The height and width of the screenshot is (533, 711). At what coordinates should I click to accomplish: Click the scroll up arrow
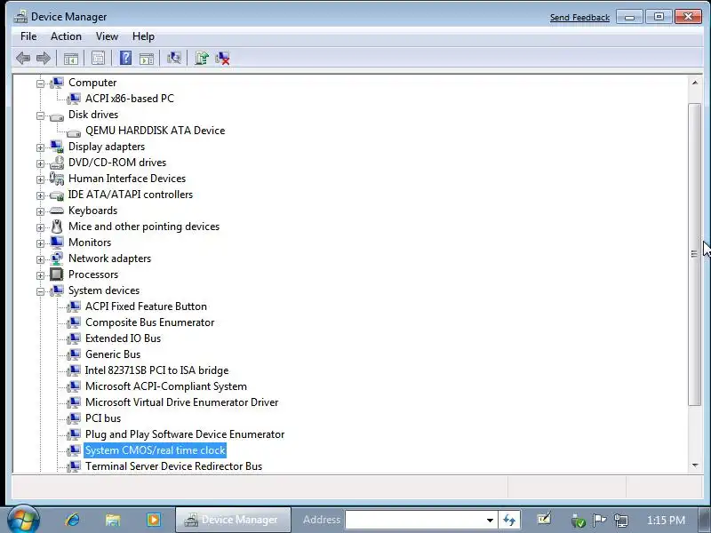pos(695,83)
